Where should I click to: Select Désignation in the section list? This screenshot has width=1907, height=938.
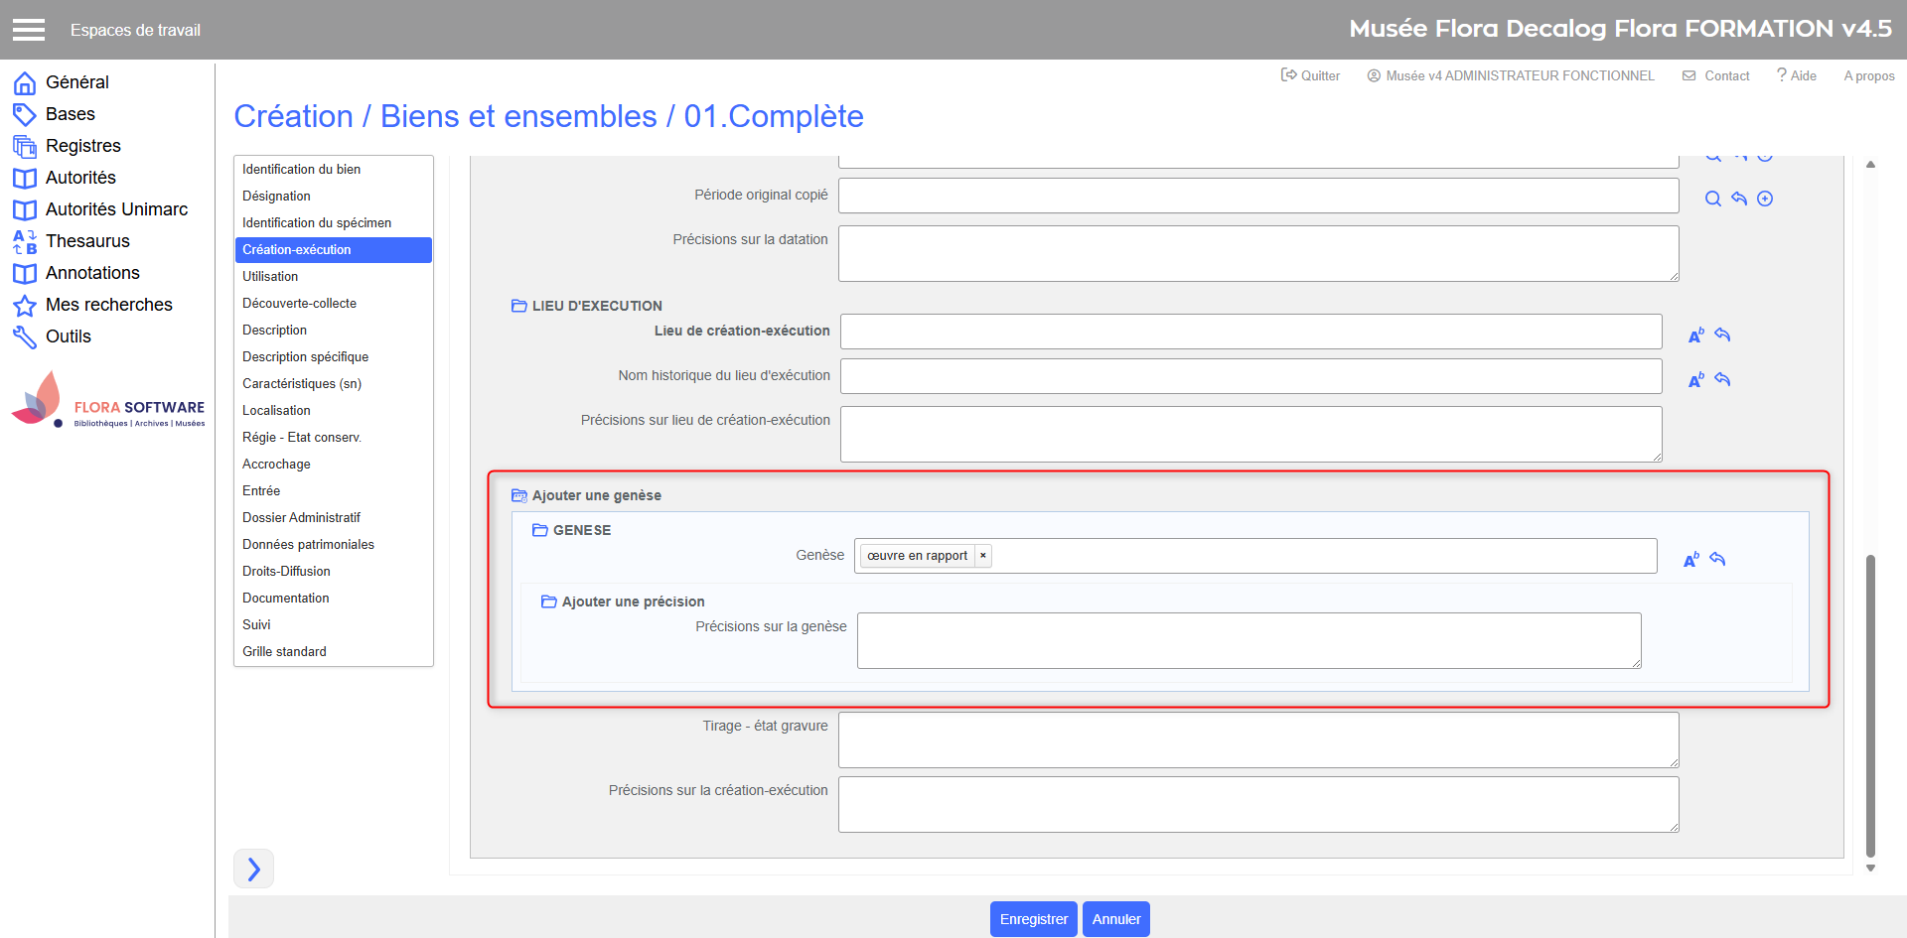[276, 197]
